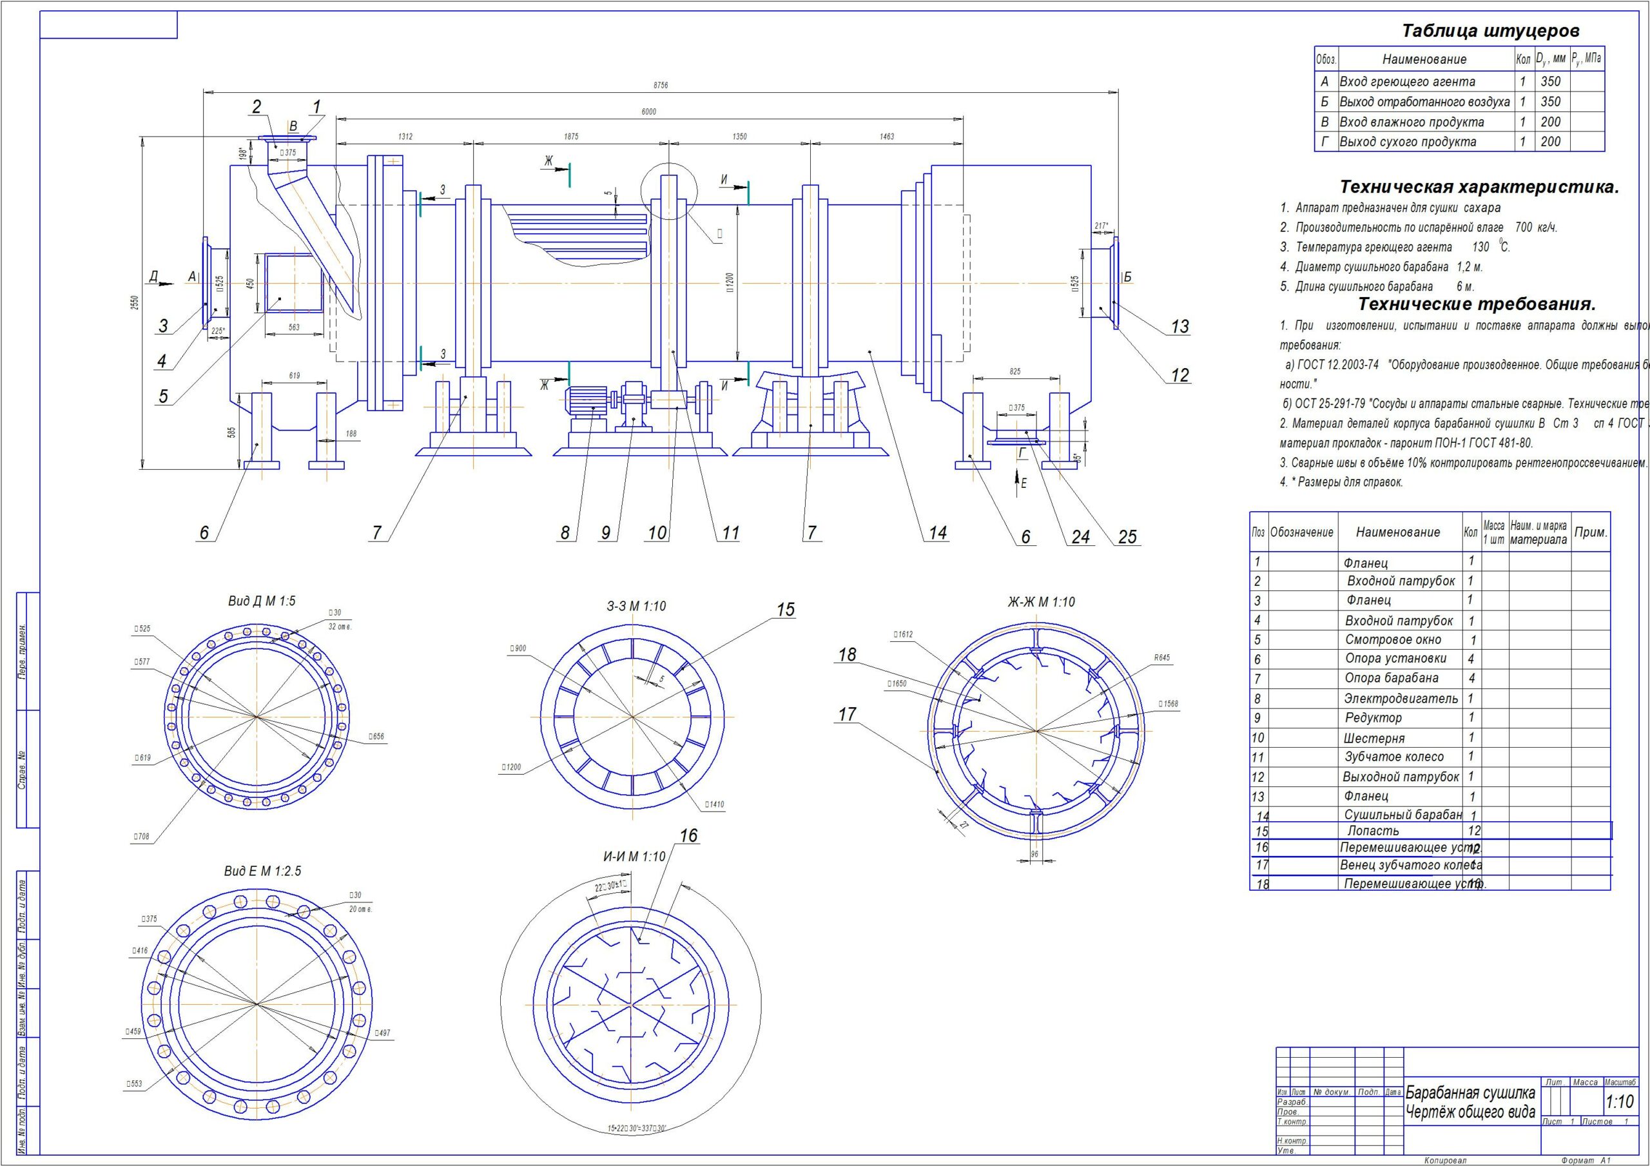Select the 'З-З М 1:10' section label

click(636, 606)
